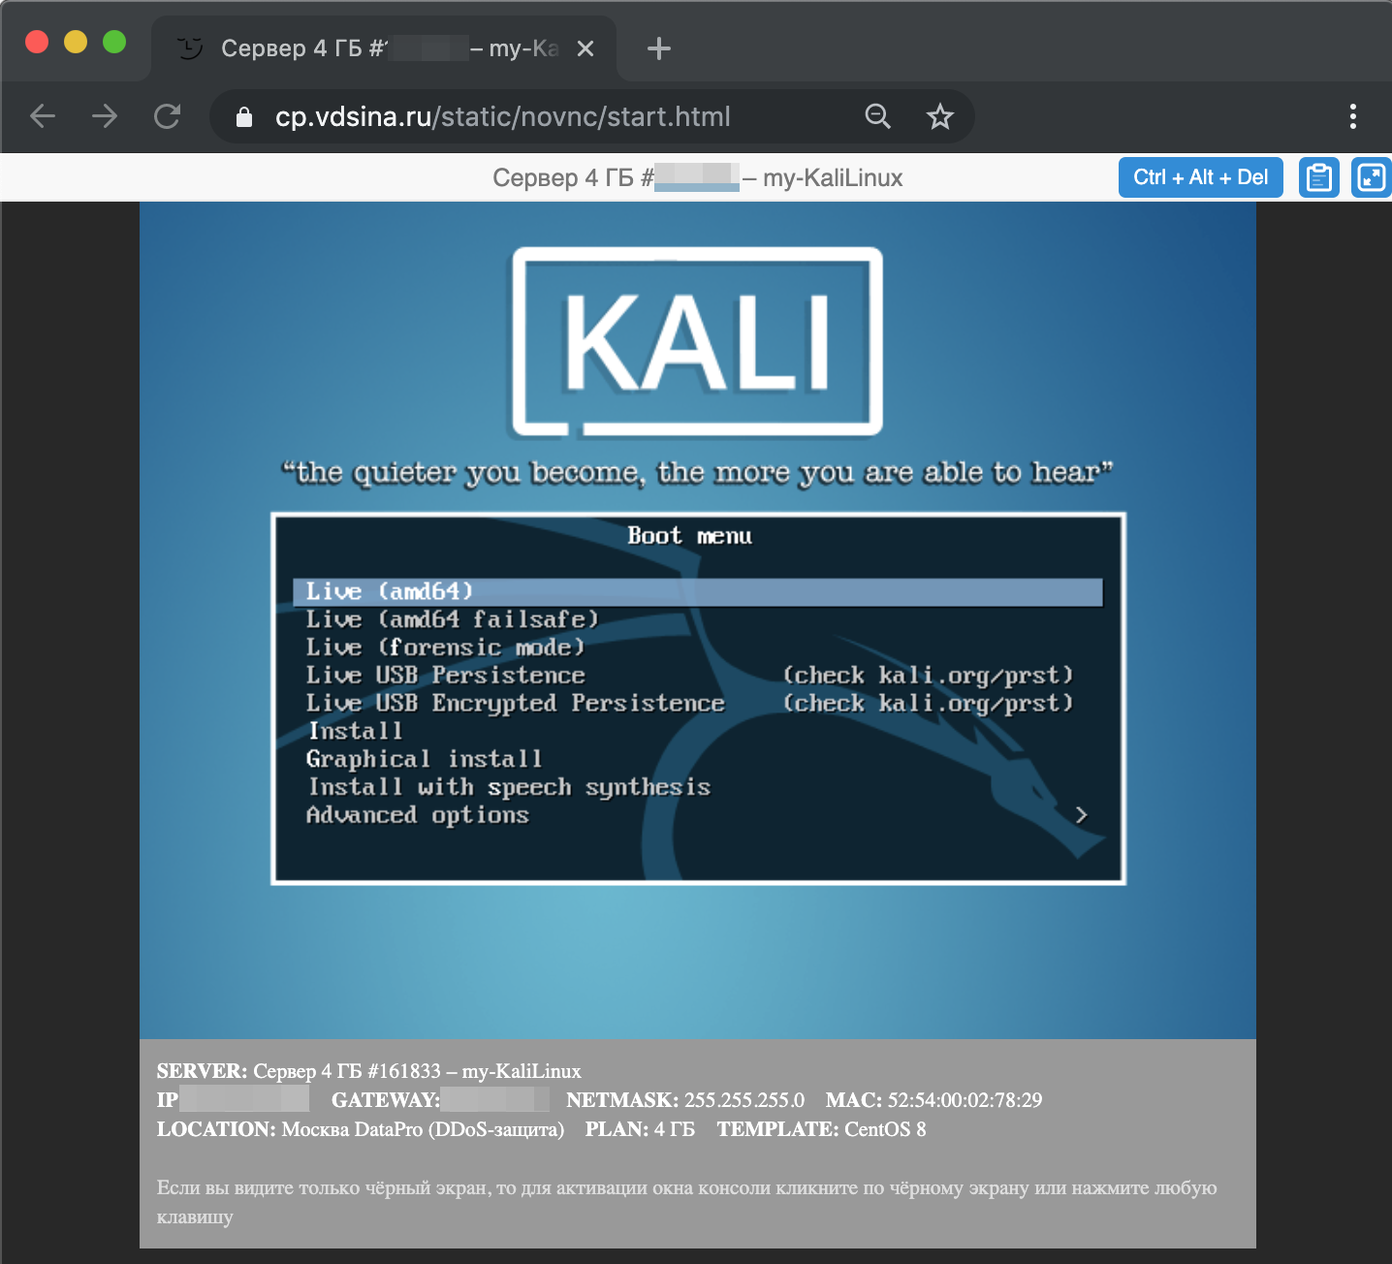Reload the noVNC console page
The image size is (1392, 1264).
coord(168,117)
